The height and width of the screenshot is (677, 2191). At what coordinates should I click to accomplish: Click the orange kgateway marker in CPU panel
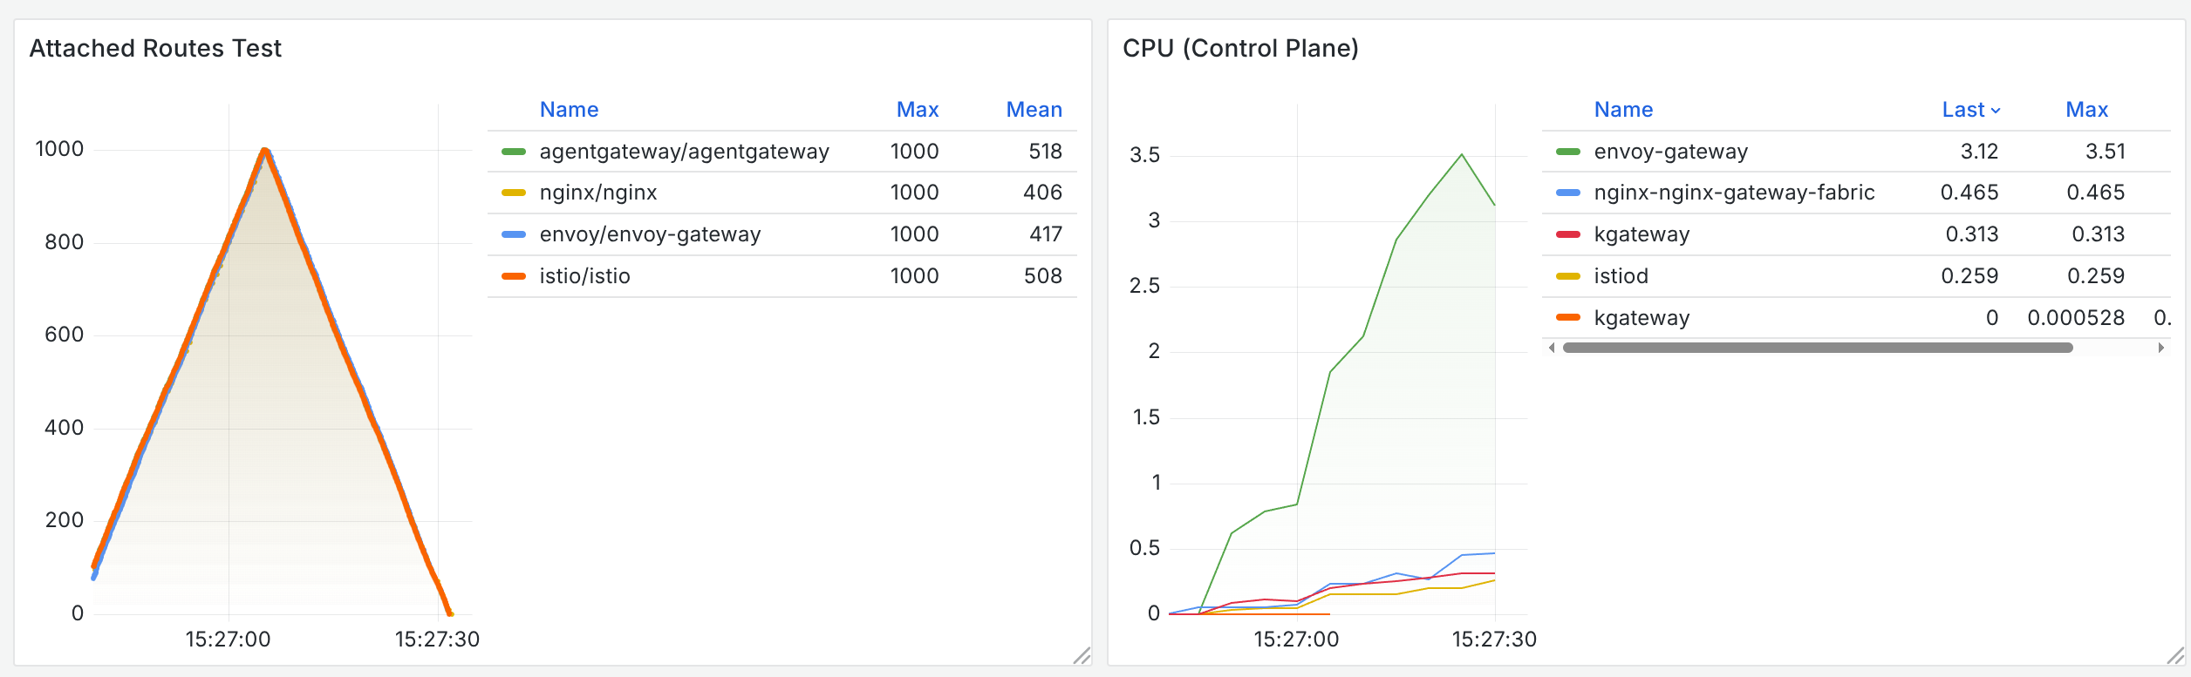click(x=1570, y=317)
